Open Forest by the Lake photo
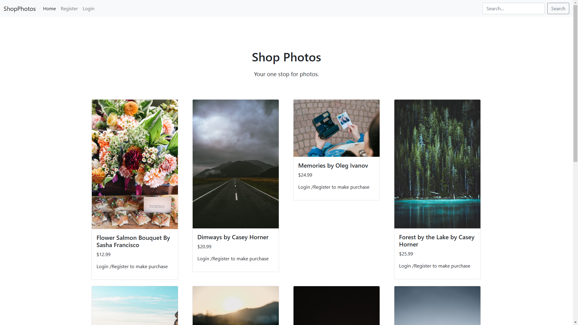The height and width of the screenshot is (325, 578). tap(437, 164)
